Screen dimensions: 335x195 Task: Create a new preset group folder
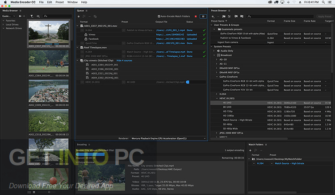pyautogui.click(x=224, y=17)
